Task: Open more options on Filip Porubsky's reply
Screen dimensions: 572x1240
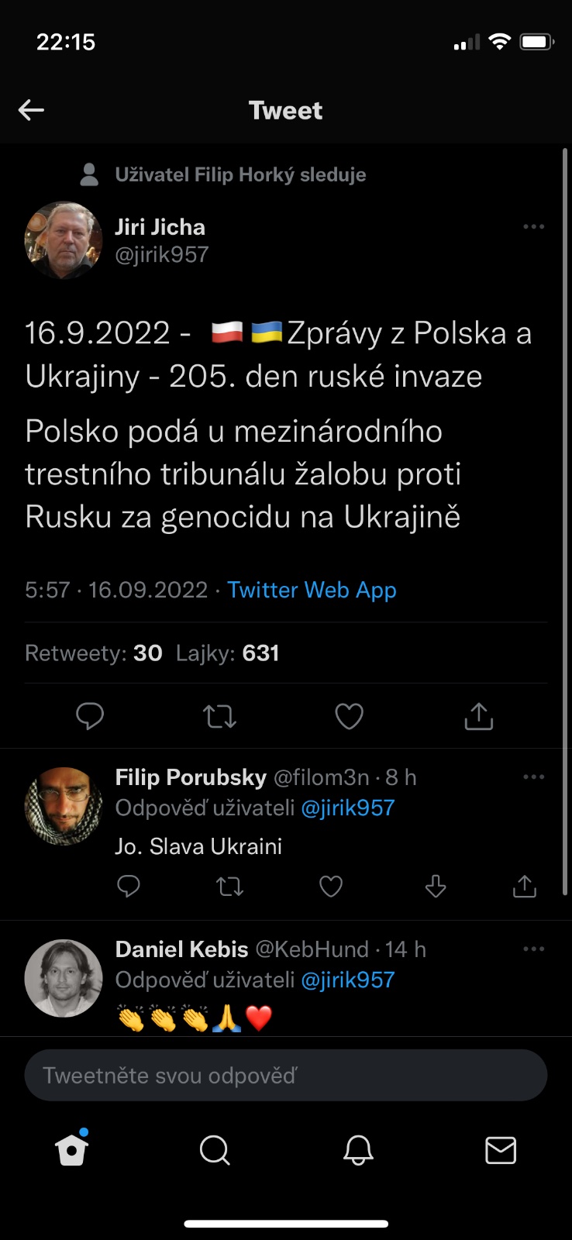Action: [x=533, y=777]
